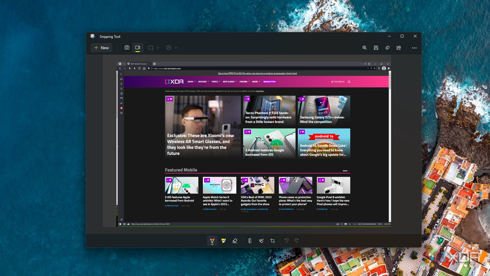Select the snipping shape mode icon

tap(151, 48)
